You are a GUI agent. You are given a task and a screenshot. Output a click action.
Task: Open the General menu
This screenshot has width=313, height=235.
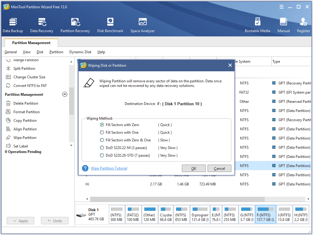point(11,52)
